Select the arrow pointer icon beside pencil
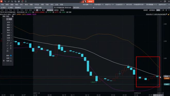 [x=11, y=43]
